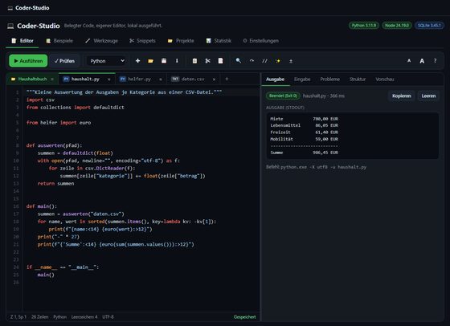Viewport: 450px width, 326px height.
Task: Open search with the magnifier icon
Action: coord(239,61)
